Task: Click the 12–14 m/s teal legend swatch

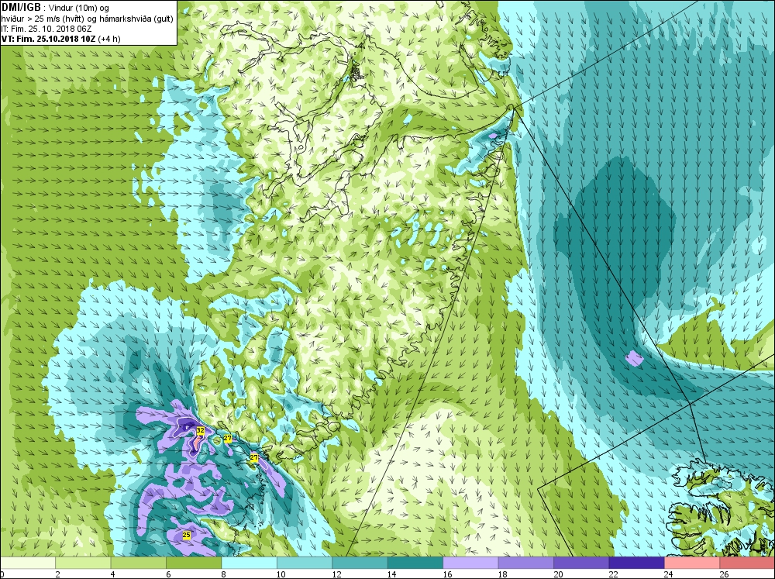Action: pos(360,563)
